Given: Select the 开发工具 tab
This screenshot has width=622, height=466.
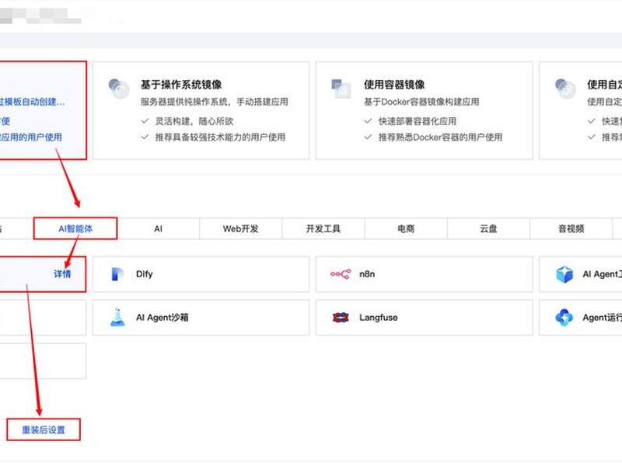Looking at the screenshot, I should pos(323,228).
